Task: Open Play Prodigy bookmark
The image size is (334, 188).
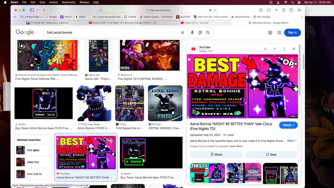Action: tap(262, 17)
